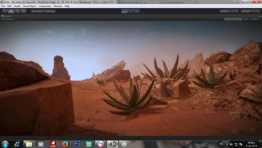Open the GameObject menu

click(29, 6)
